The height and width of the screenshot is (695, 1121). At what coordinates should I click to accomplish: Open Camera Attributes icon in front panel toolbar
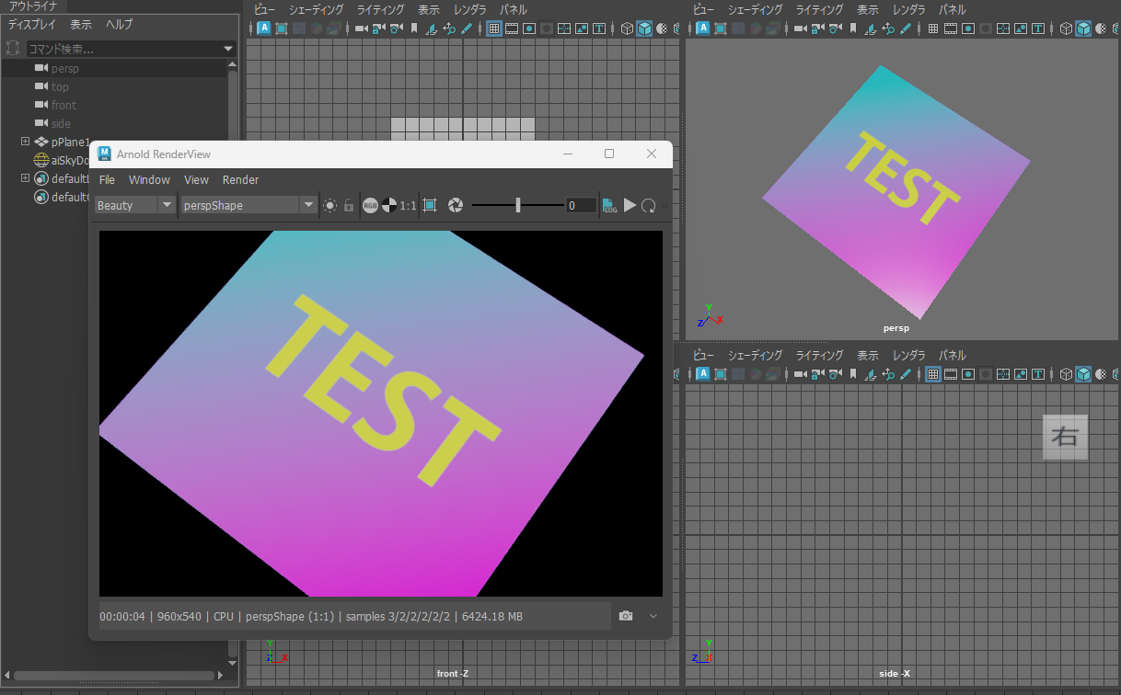(x=396, y=28)
